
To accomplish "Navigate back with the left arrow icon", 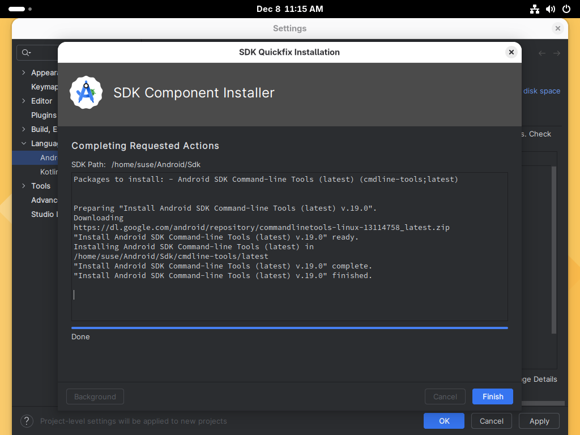I will tap(542, 53).
